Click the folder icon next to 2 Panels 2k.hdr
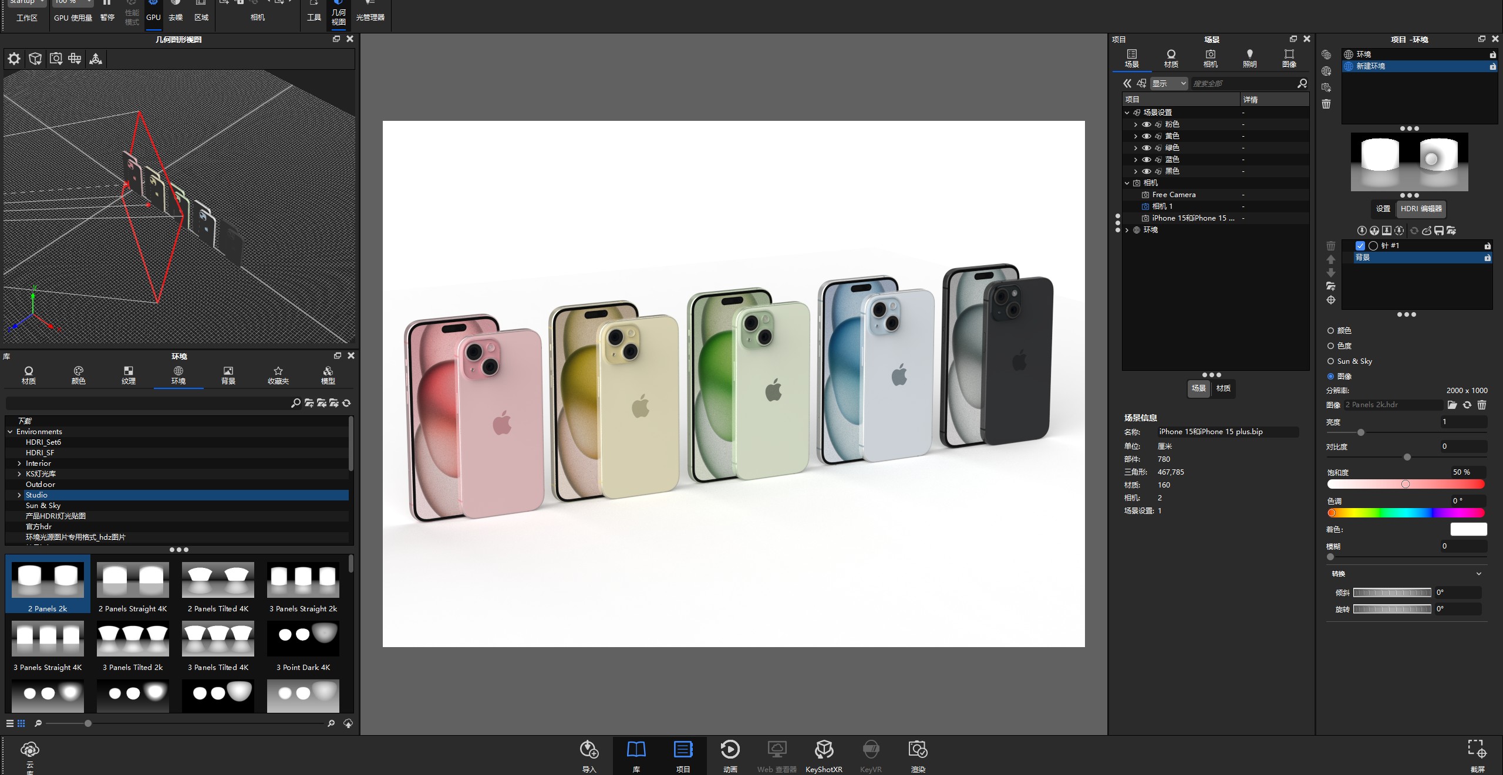The height and width of the screenshot is (775, 1503). (x=1452, y=405)
